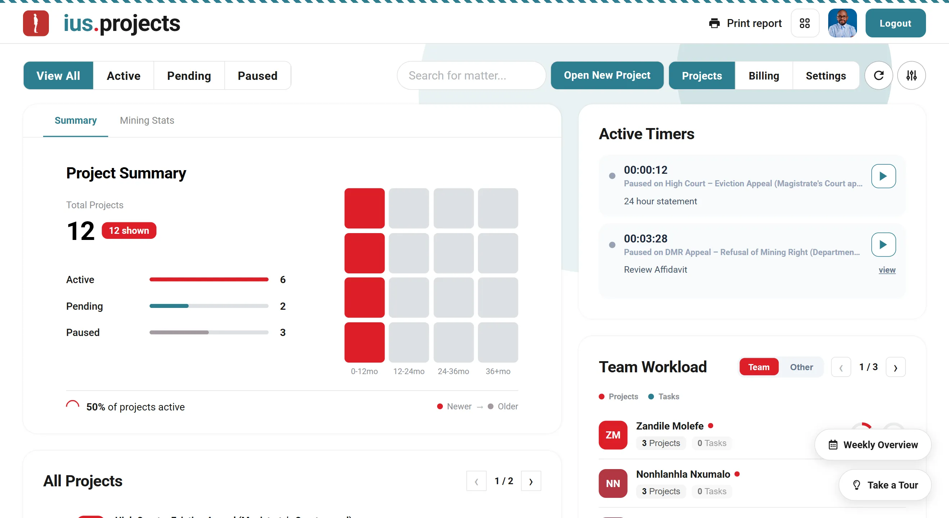Go to next All Projects page

(531, 481)
